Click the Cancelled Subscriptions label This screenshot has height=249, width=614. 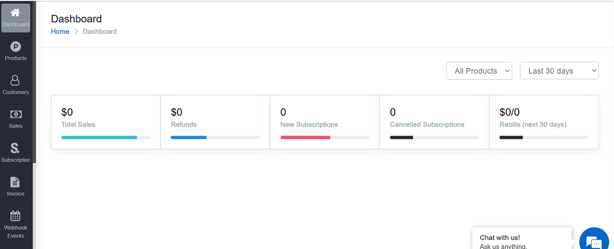(427, 124)
